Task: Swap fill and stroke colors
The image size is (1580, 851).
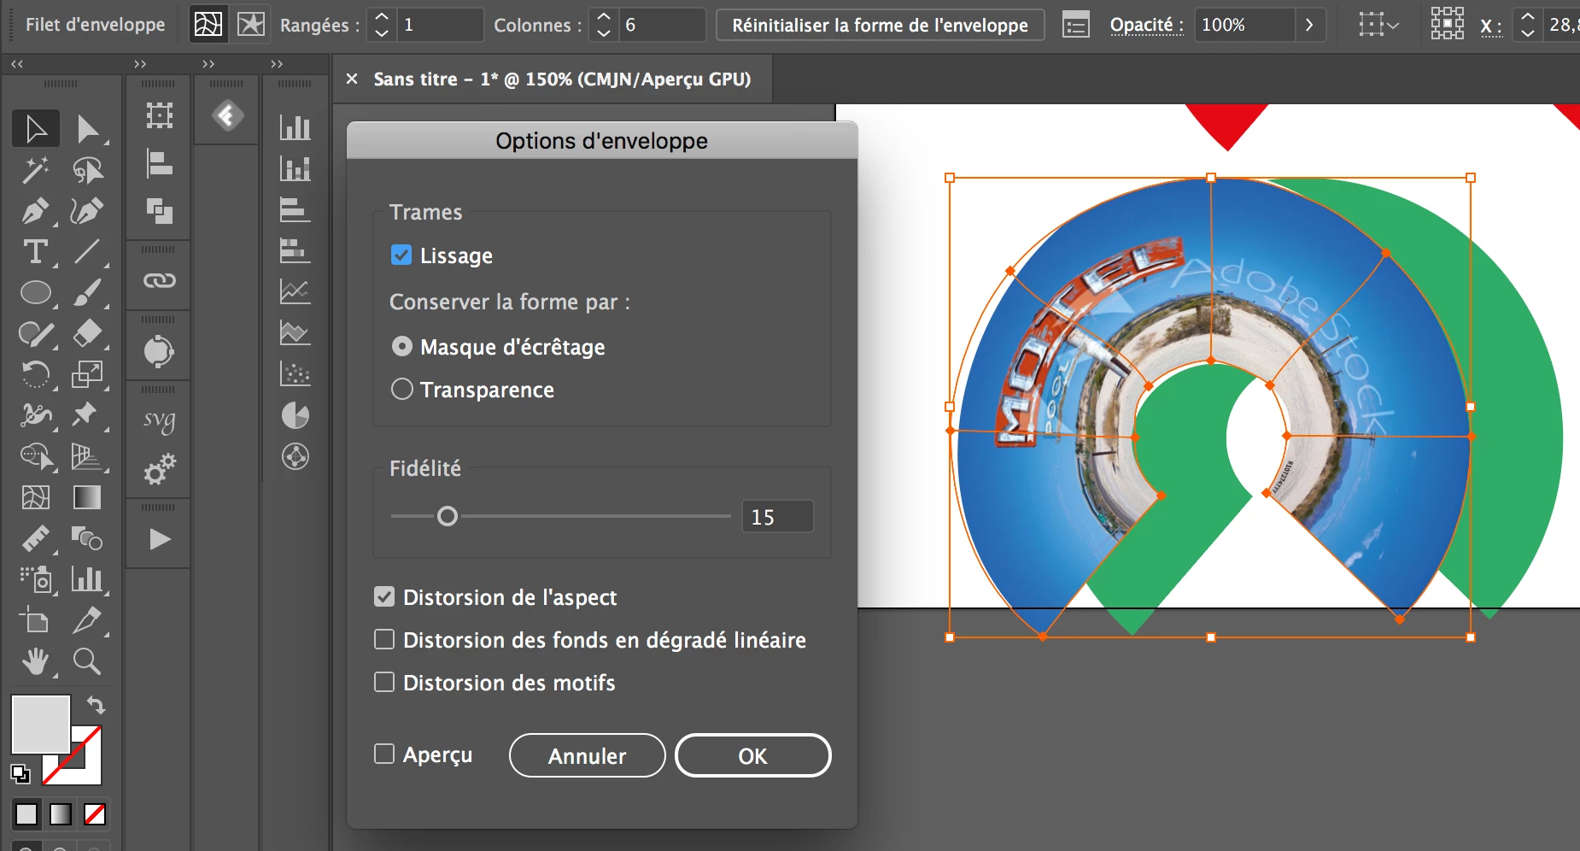Action: (97, 706)
